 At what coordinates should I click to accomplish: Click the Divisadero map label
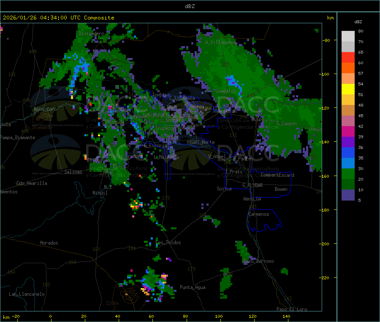point(91,33)
